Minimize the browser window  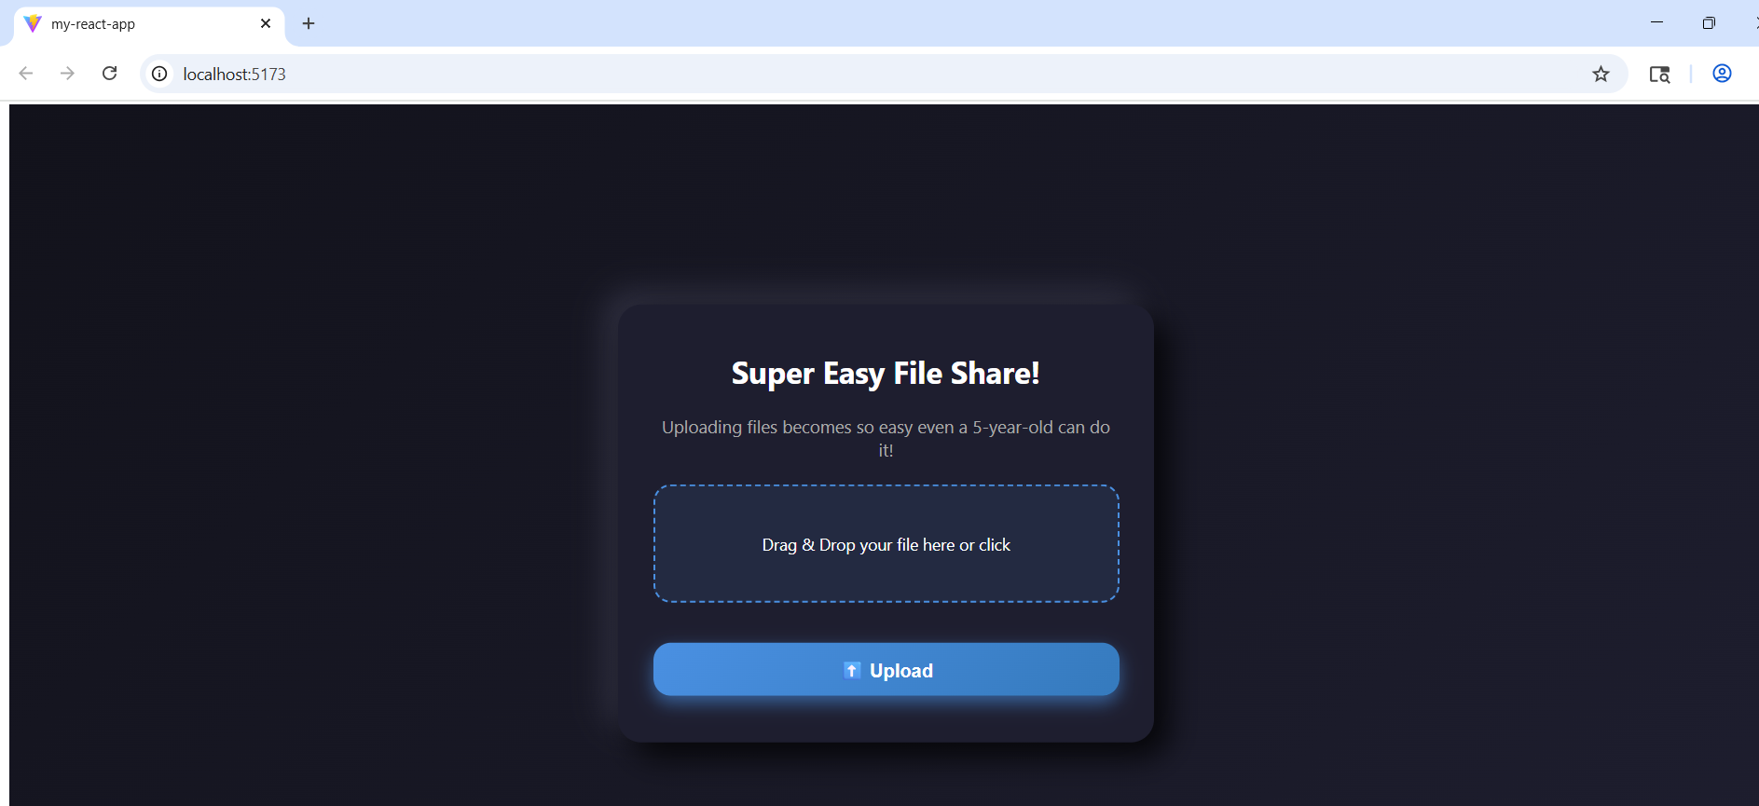tap(1656, 22)
